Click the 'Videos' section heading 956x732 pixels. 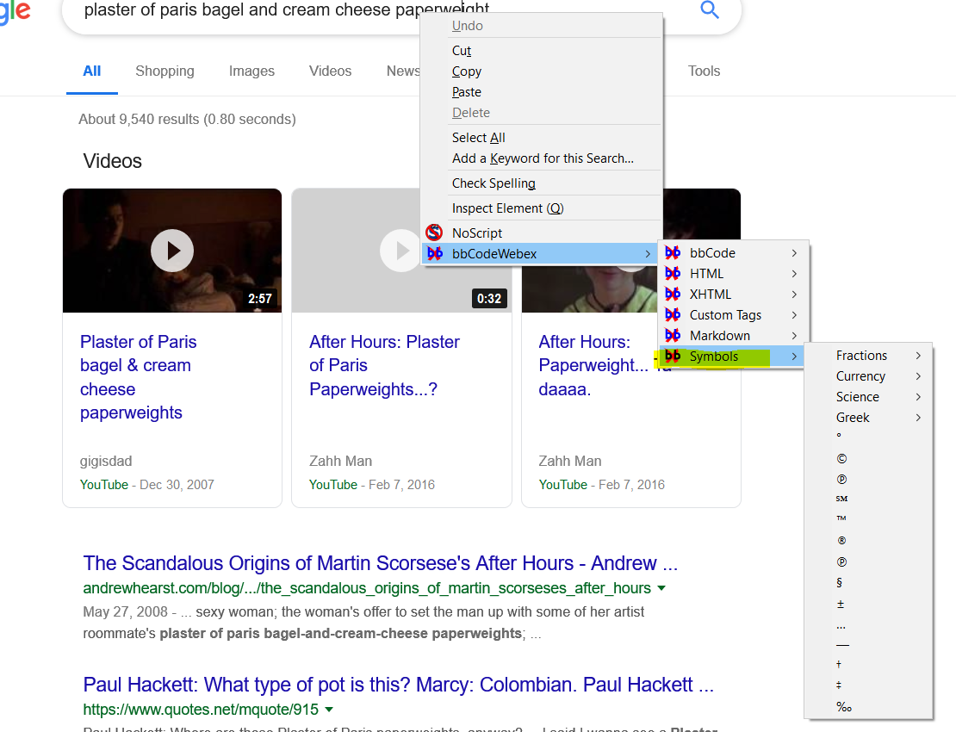(113, 161)
